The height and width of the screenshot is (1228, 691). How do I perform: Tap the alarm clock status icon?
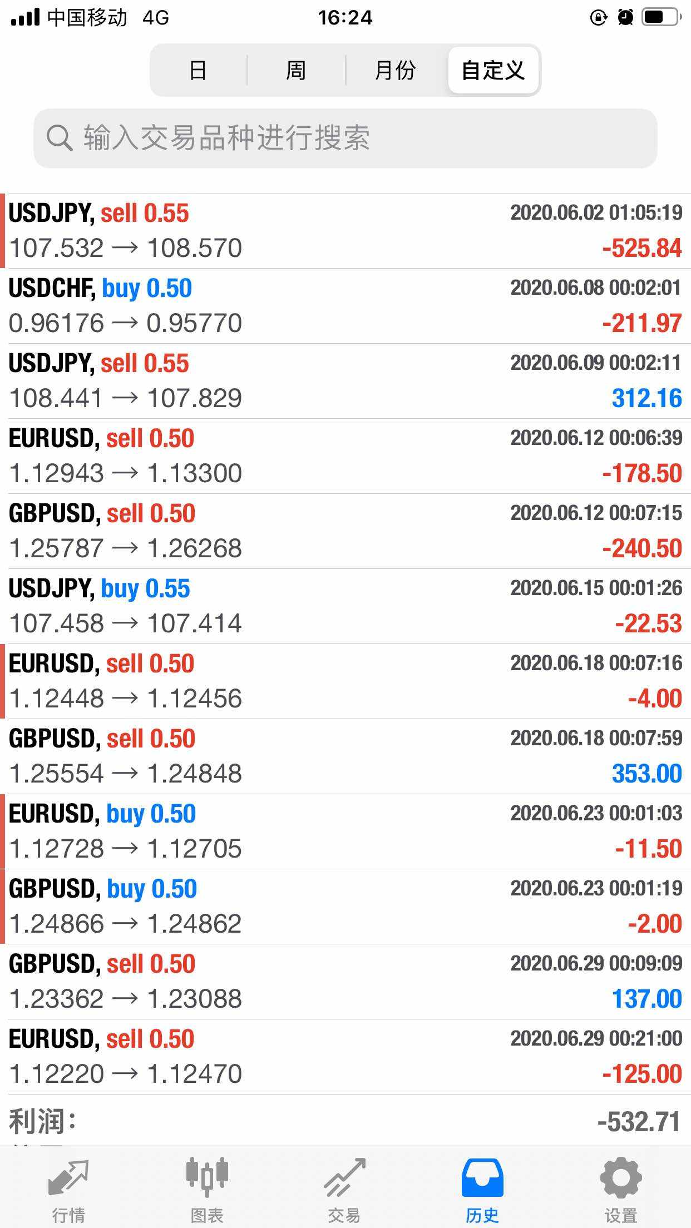pos(625,18)
